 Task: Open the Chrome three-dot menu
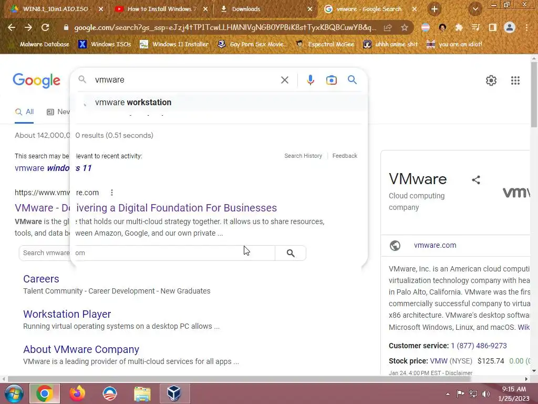pos(526,27)
